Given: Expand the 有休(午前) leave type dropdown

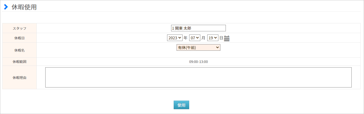Looking at the screenshot, I should click(198, 48).
